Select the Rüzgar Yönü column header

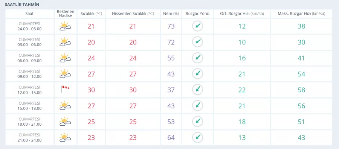(198, 14)
